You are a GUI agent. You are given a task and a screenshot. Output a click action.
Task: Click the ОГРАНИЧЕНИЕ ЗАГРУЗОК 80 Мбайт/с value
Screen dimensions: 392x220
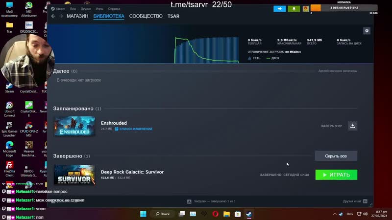click(293, 52)
